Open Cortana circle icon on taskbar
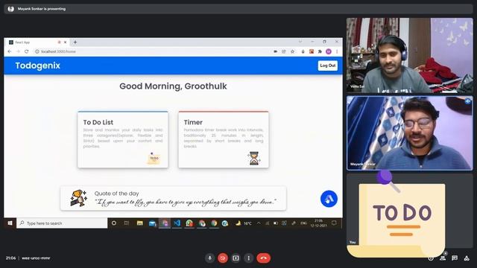Screen dimensions: 477x268 tap(114, 223)
